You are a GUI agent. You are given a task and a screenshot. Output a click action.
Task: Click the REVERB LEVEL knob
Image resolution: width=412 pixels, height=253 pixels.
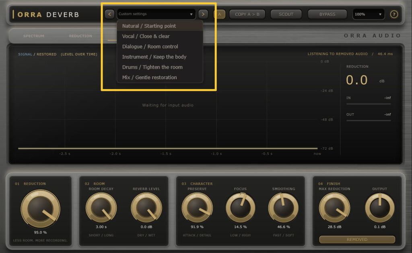(x=146, y=208)
